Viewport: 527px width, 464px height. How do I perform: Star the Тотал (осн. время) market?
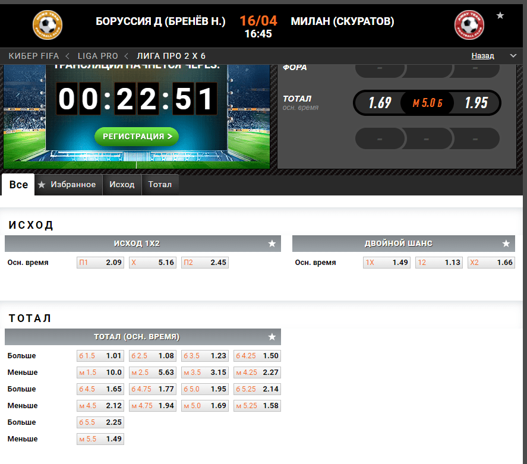point(272,337)
